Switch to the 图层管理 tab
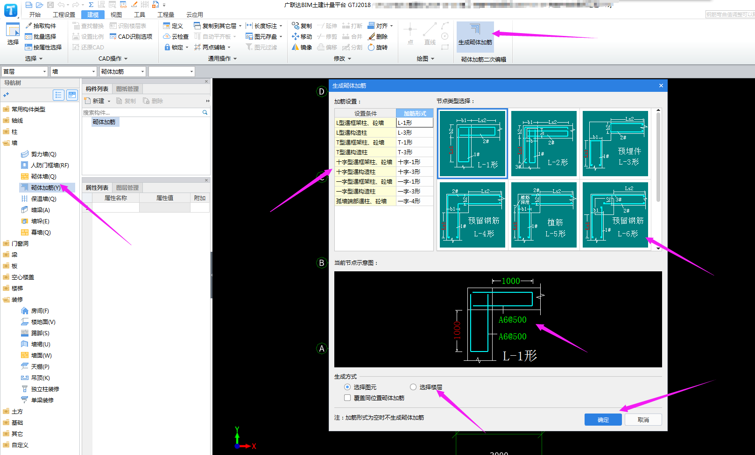Viewport: 755px width, 455px height. pyautogui.click(x=127, y=188)
